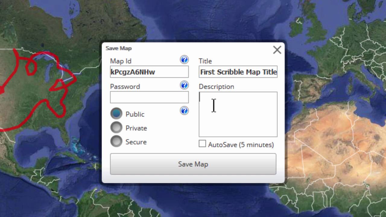This screenshot has width=386, height=217.
Task: Click into the Title field
Action: (238, 72)
